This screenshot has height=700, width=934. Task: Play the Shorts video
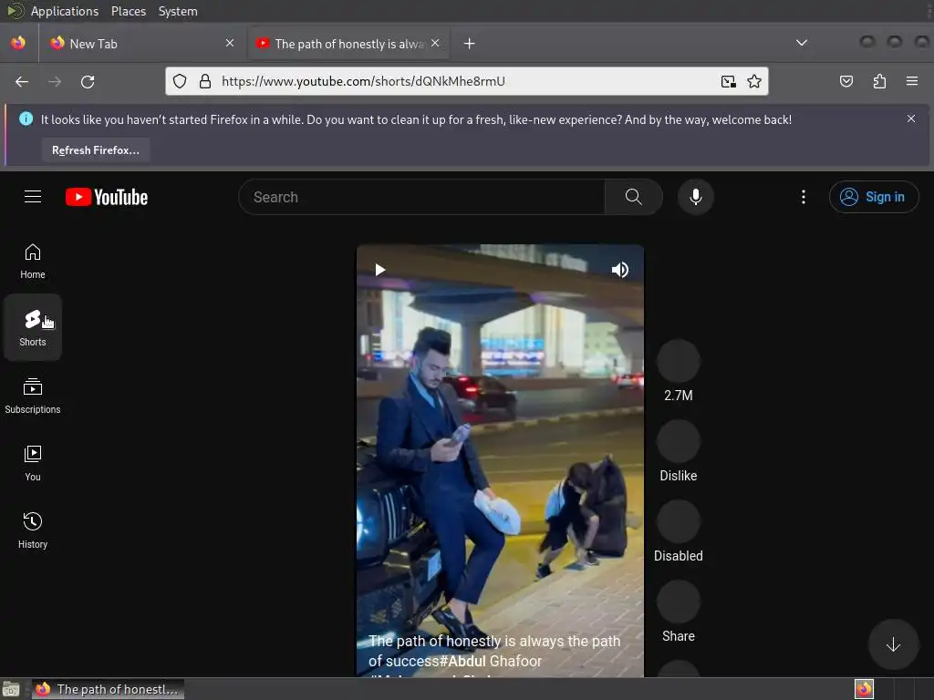point(379,270)
